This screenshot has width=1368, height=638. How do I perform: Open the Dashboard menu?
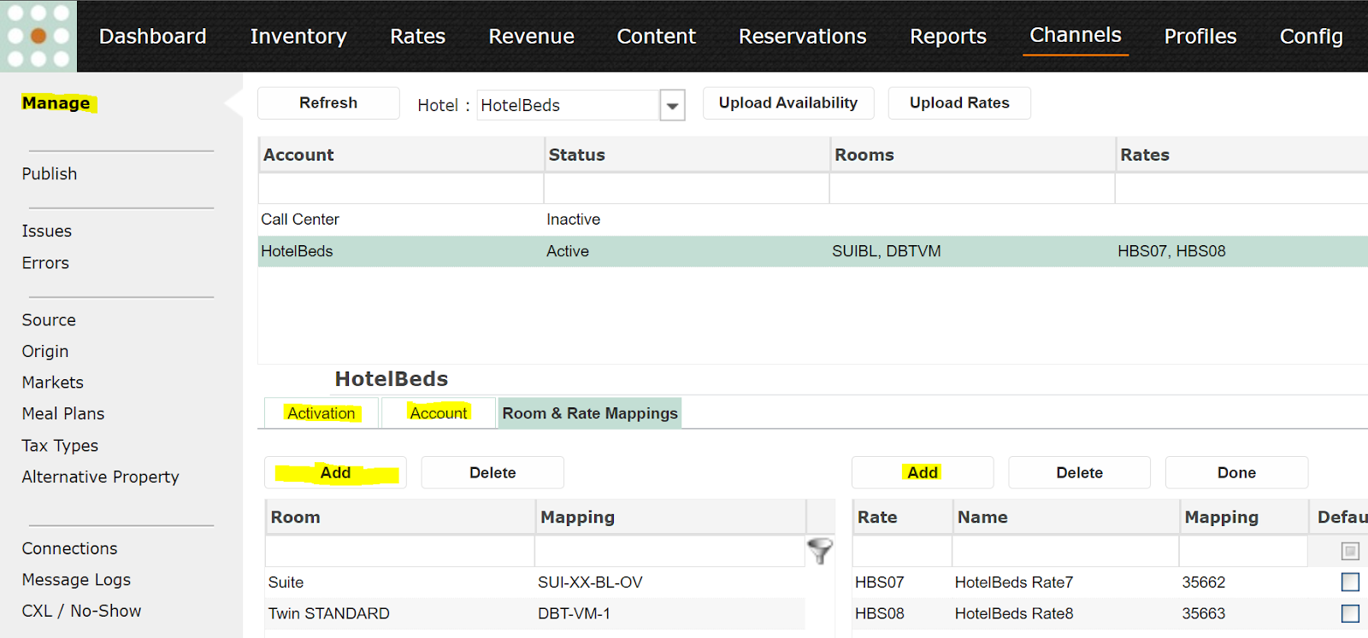coord(153,36)
